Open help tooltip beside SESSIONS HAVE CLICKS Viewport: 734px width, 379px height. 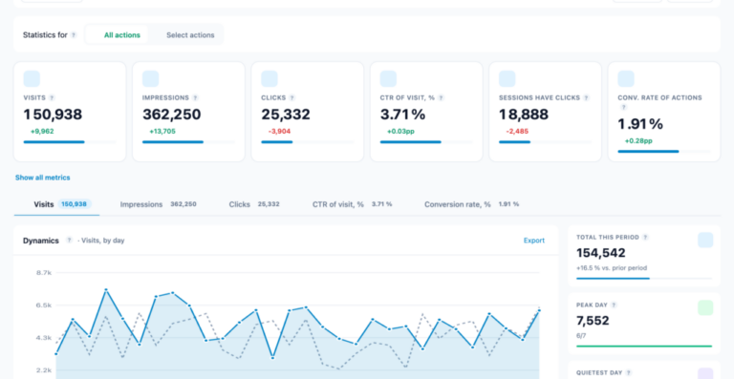[x=586, y=98]
